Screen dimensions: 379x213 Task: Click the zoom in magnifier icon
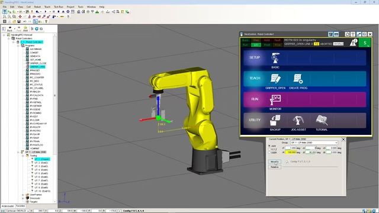click(x=4, y=17)
